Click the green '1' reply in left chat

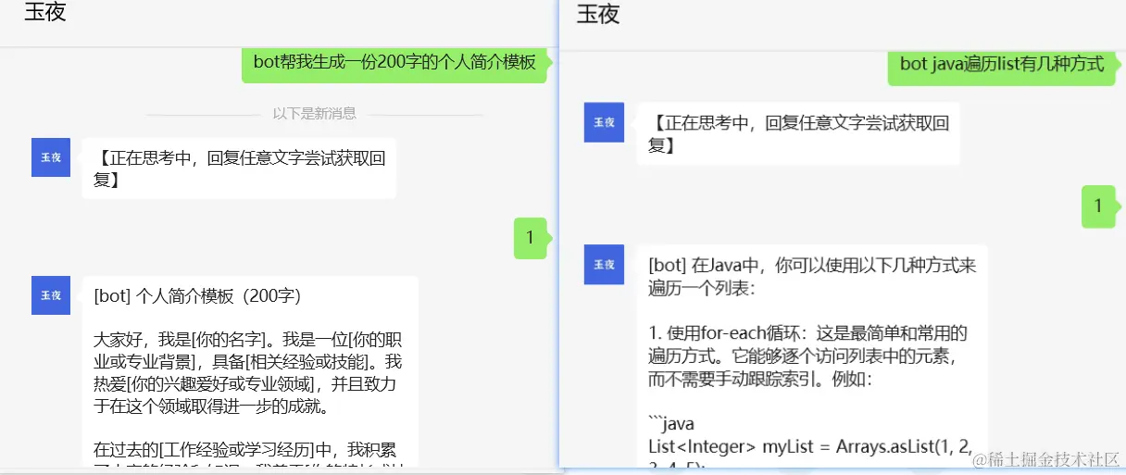click(530, 238)
